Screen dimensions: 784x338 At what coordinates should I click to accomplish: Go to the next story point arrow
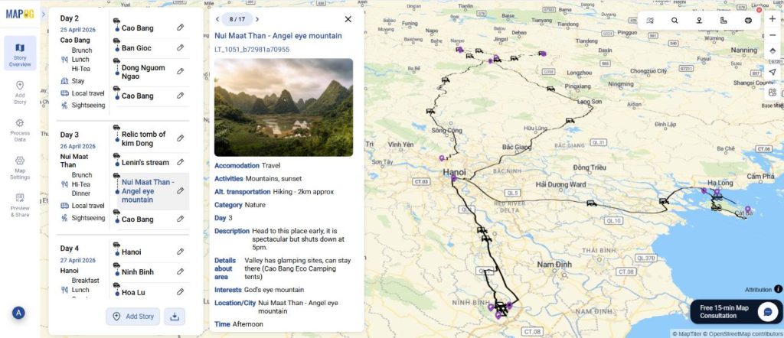click(257, 19)
